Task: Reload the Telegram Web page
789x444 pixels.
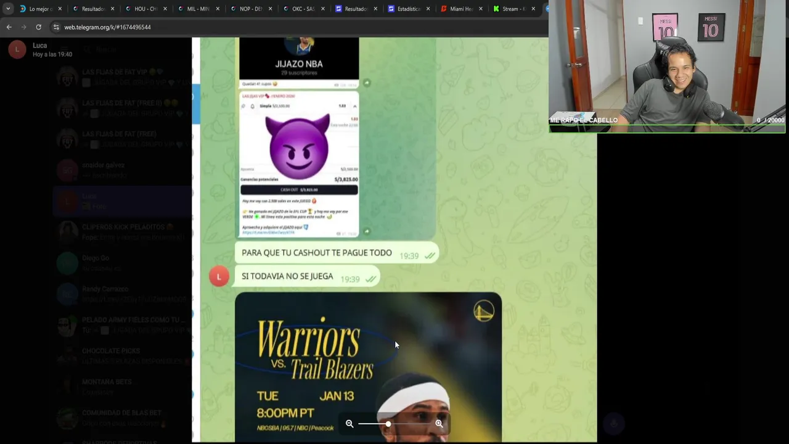Action: 38,27
